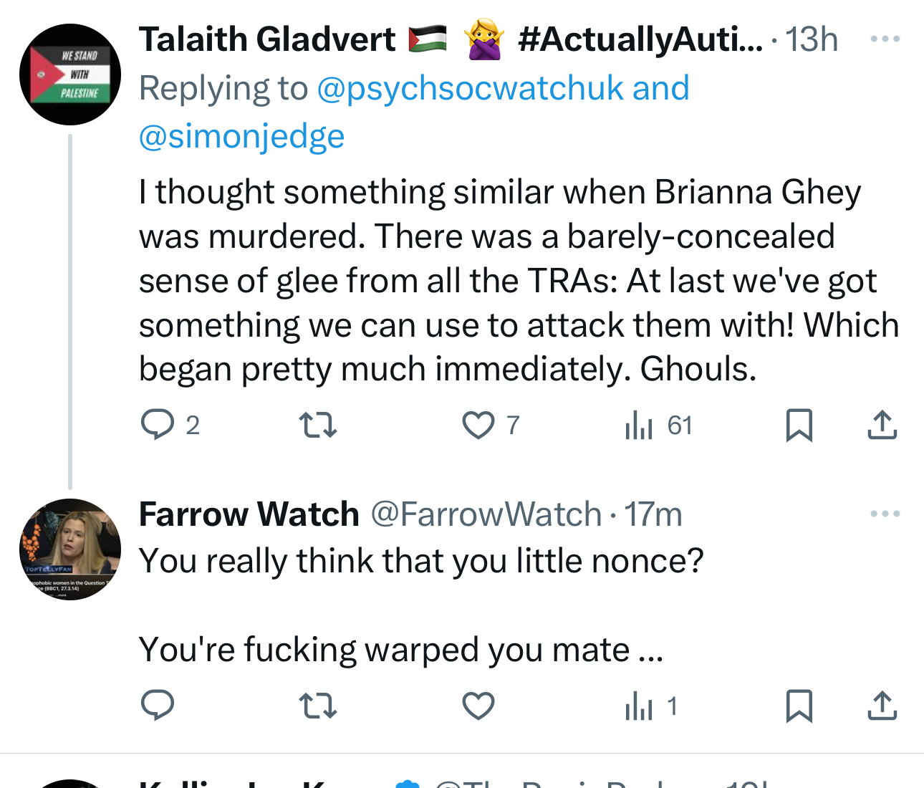
Task: Share Farrow Watch's tweet
Action: pos(882,706)
